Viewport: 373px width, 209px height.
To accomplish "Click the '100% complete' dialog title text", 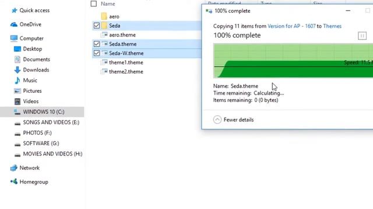I will tap(233, 11).
